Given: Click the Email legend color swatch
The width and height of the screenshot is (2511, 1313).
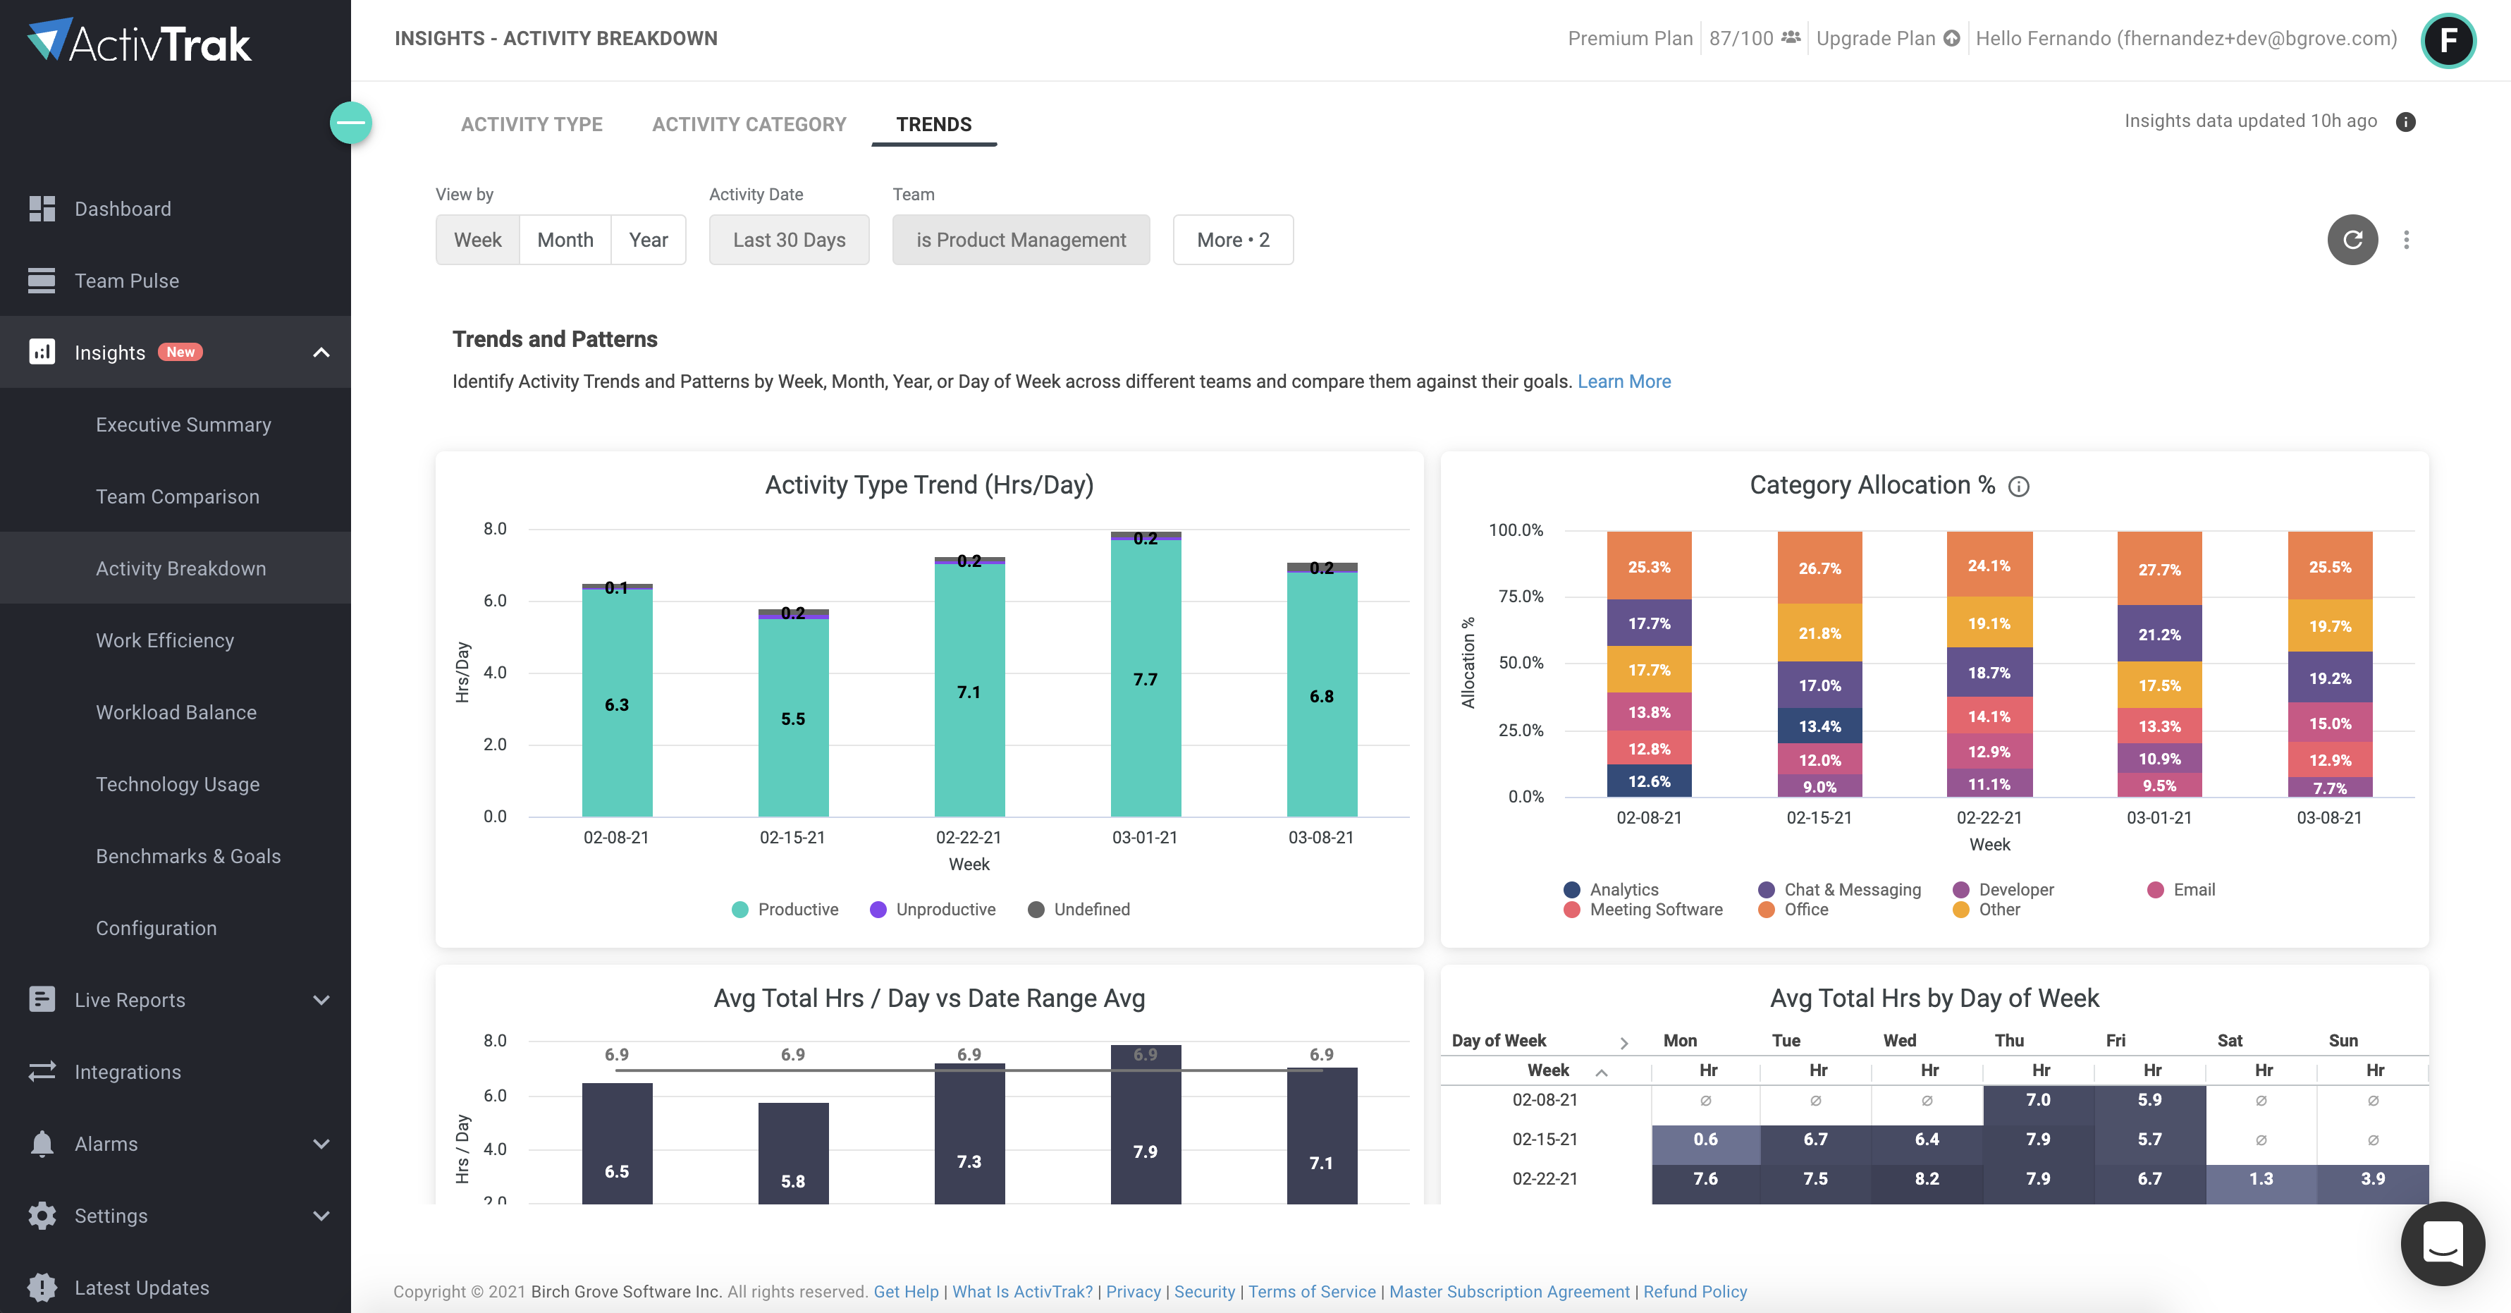Looking at the screenshot, I should 2155,890.
